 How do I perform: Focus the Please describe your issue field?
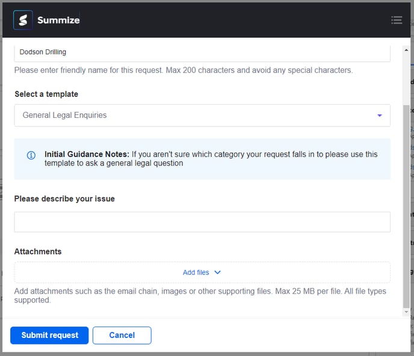tap(202, 222)
